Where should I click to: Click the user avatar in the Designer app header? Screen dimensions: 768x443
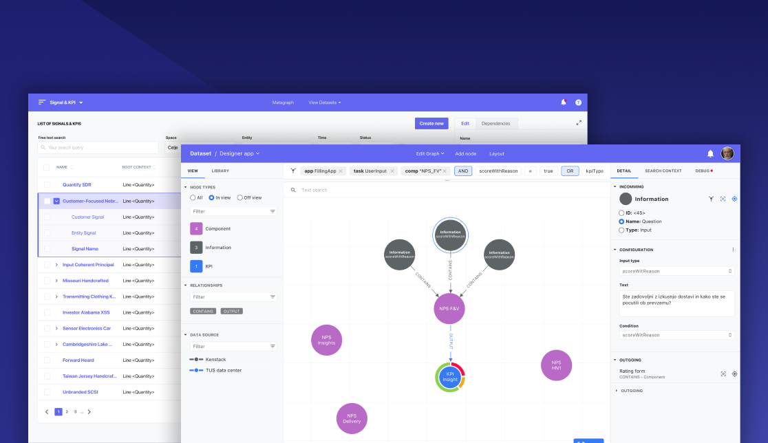point(727,153)
